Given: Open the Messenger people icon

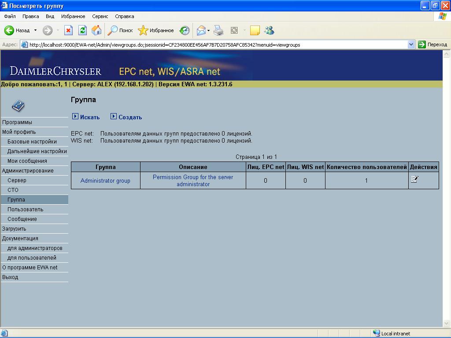Looking at the screenshot, I should point(270,30).
